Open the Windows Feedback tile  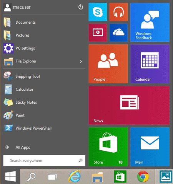[x=150, y=22]
